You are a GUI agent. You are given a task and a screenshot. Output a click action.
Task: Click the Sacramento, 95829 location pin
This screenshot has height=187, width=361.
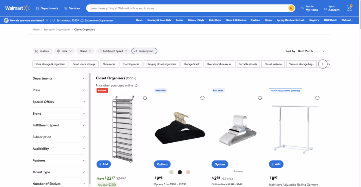(x=54, y=20)
